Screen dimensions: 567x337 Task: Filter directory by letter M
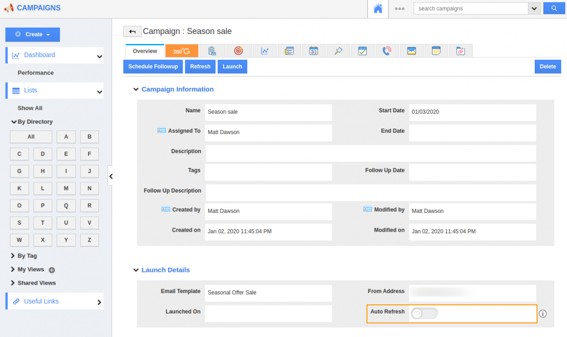click(66, 188)
